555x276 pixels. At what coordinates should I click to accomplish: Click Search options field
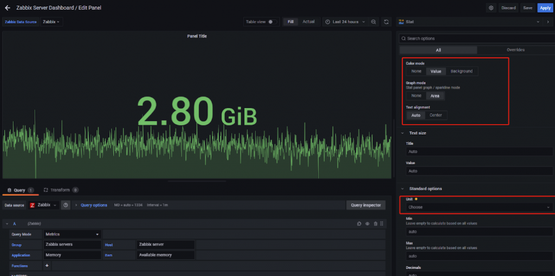[477, 38]
